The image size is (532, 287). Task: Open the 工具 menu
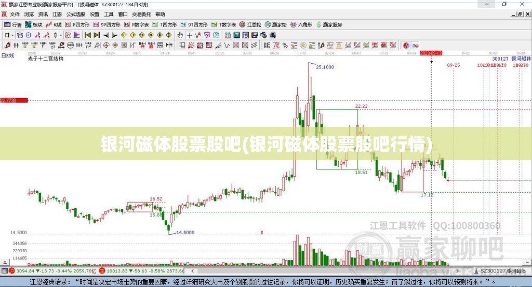[109, 14]
